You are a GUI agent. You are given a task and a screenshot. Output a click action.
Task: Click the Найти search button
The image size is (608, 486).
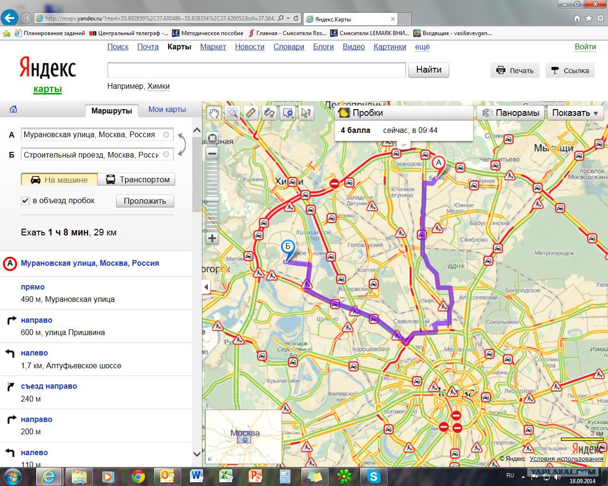[x=429, y=70]
